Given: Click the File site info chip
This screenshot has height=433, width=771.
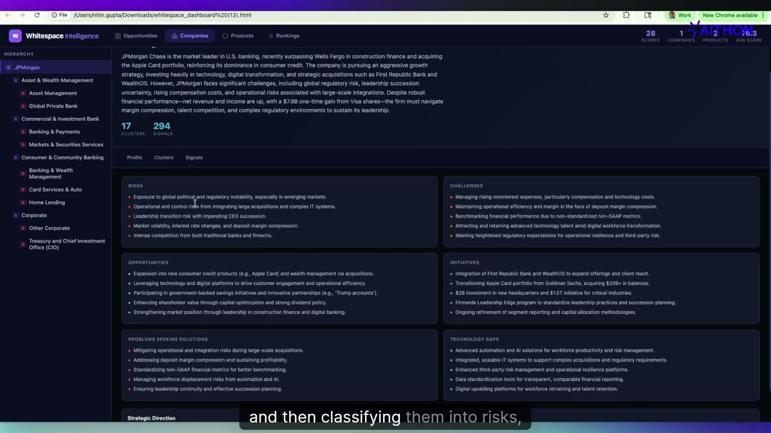Looking at the screenshot, I should 60,15.
